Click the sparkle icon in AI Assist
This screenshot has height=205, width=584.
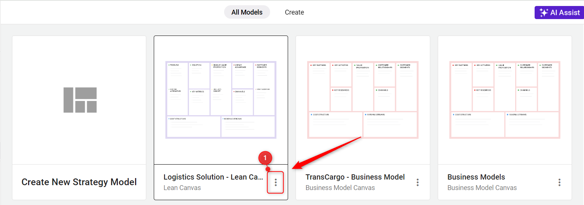click(x=544, y=12)
